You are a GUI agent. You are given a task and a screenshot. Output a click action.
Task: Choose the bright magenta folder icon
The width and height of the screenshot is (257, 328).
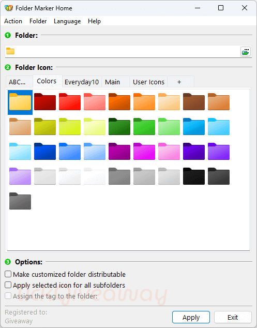point(144,152)
